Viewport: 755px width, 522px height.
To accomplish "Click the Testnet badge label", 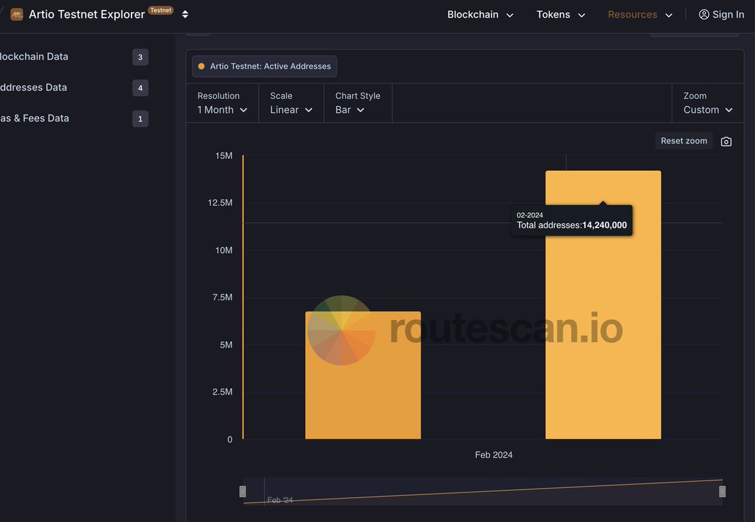I will click(x=160, y=10).
